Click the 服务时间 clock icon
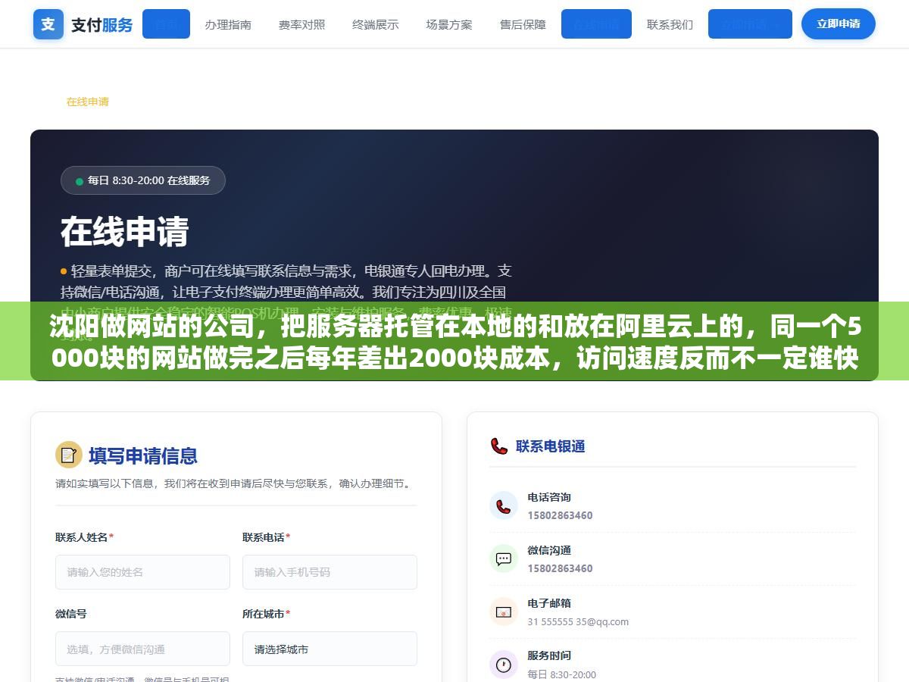This screenshot has height=682, width=909. click(504, 665)
